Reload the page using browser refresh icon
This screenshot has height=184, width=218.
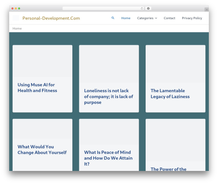point(142,9)
